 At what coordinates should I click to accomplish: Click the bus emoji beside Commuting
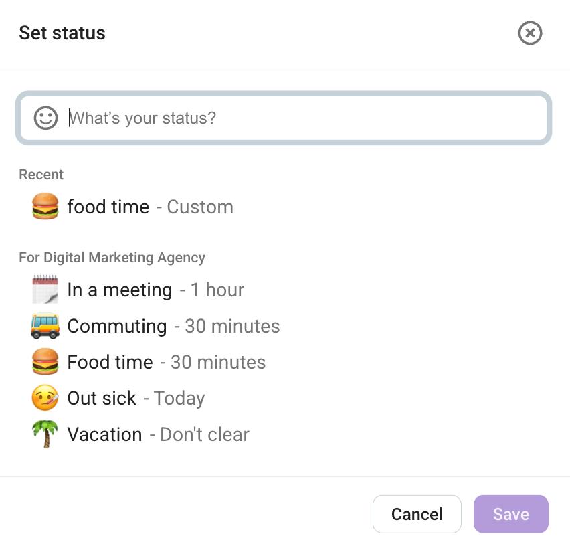pyautogui.click(x=45, y=326)
